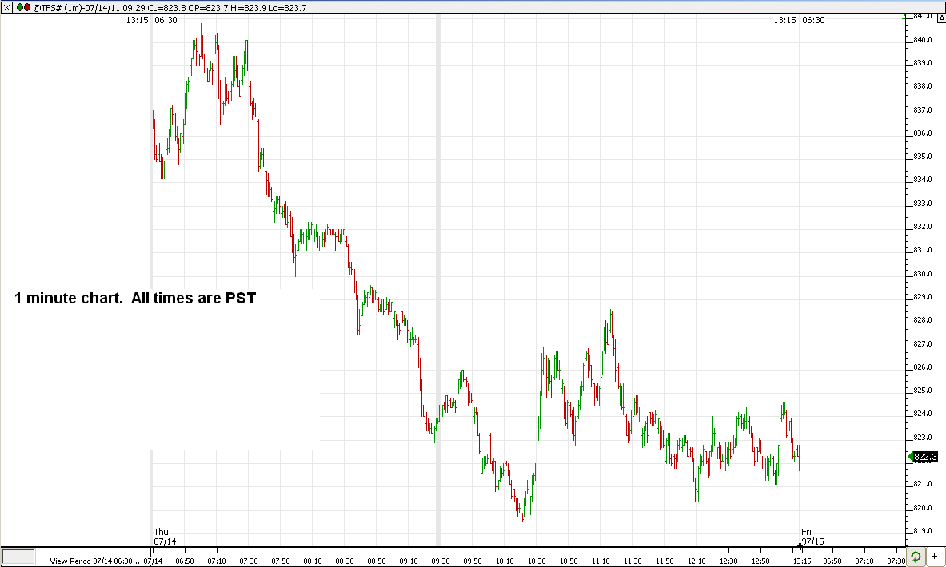Click the 840.0 price axis label
Viewport: 946px width, 567px height.
[923, 40]
